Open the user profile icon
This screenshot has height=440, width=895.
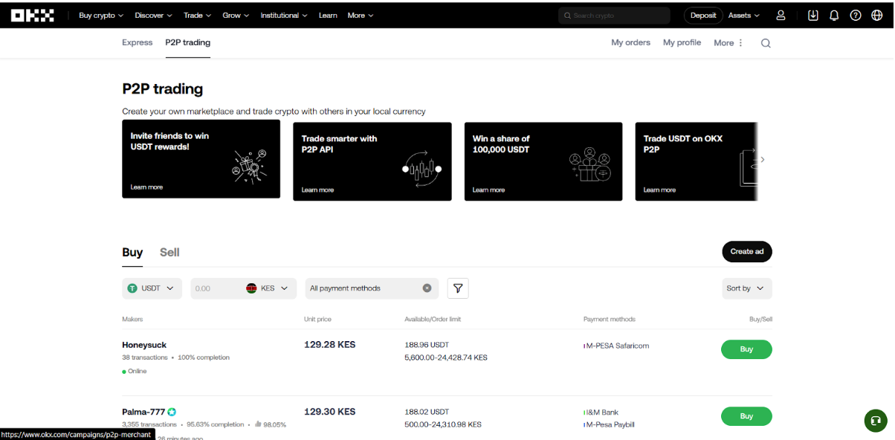pyautogui.click(x=781, y=15)
